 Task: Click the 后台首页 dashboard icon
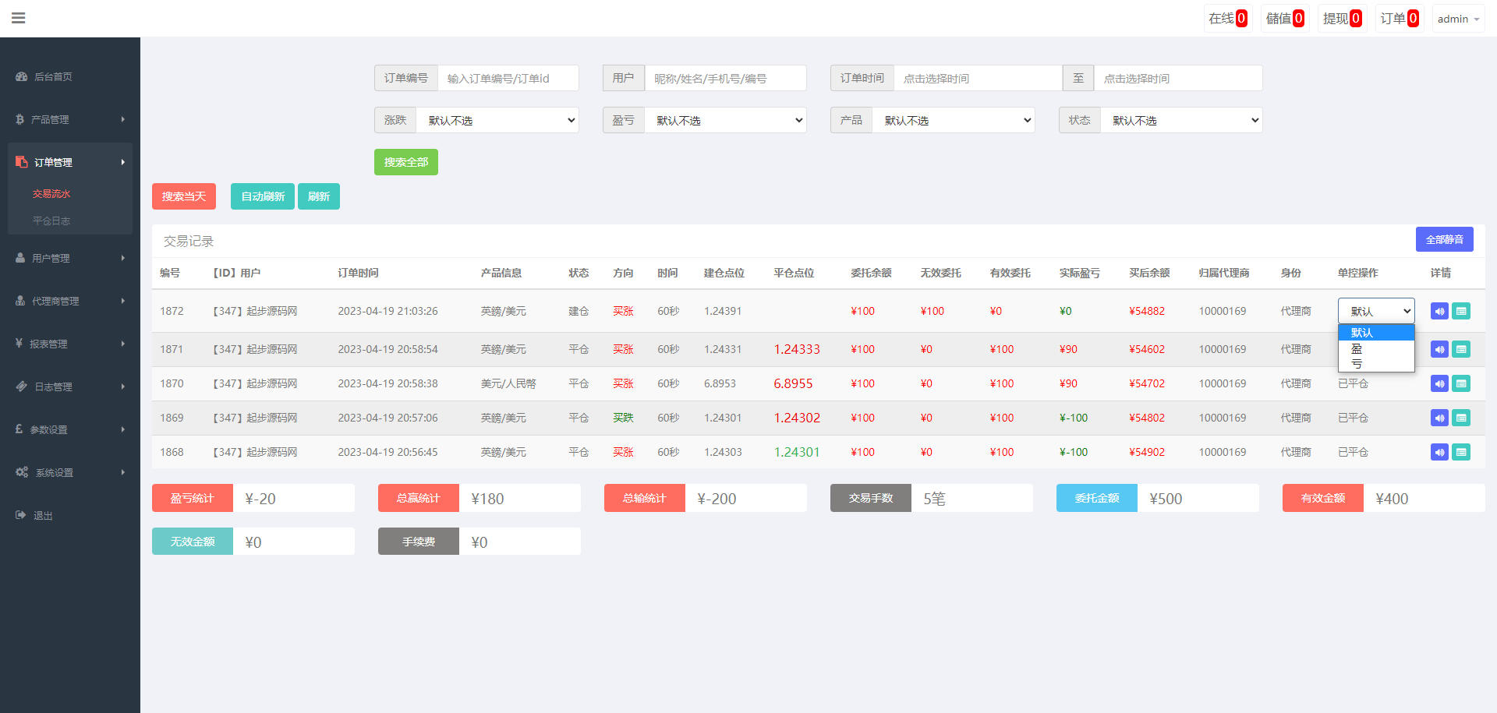(x=22, y=76)
